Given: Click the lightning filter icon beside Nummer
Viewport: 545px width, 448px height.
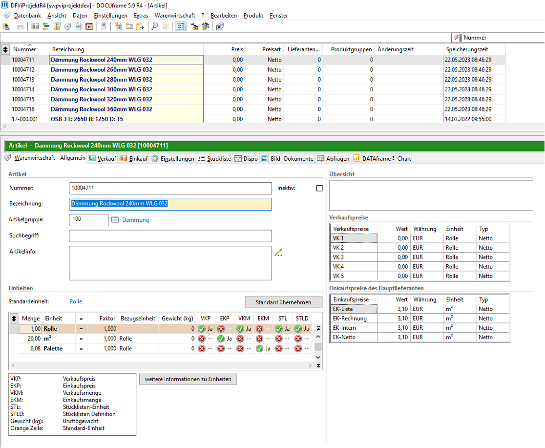Looking at the screenshot, I should coord(458,38).
